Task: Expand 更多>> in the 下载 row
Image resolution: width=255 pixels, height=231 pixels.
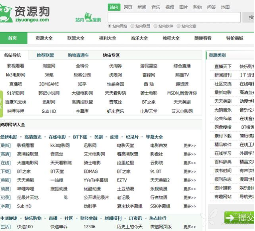Action: click(x=190, y=171)
